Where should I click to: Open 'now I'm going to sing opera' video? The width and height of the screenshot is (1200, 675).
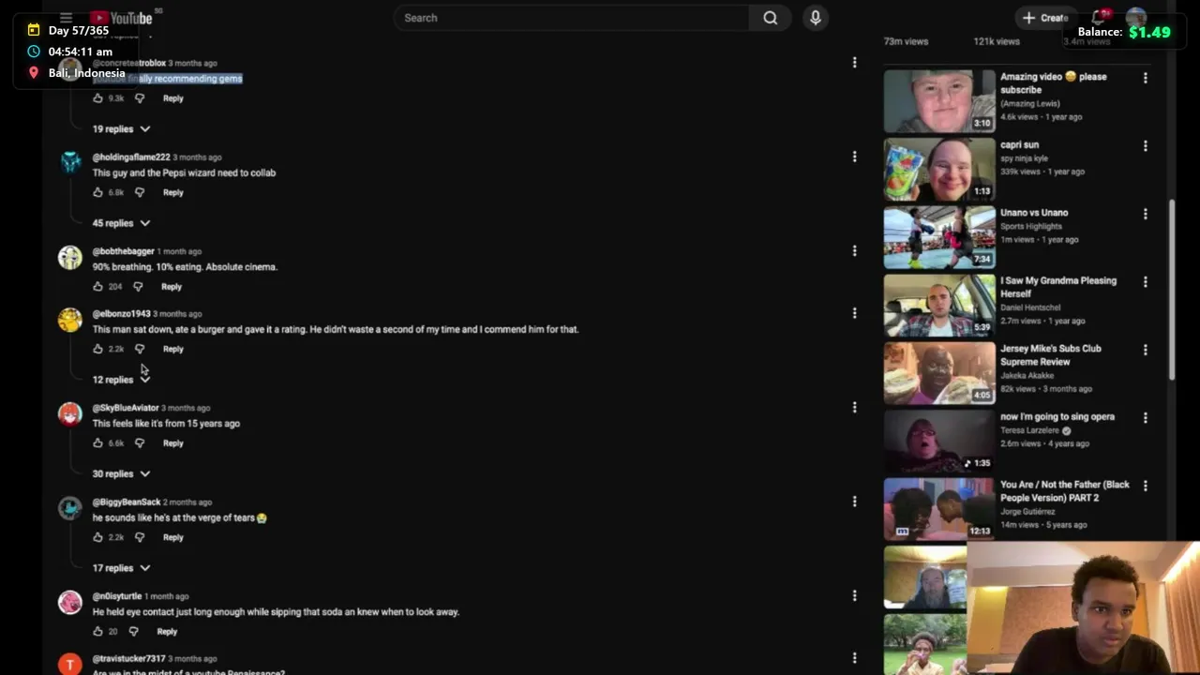click(1057, 417)
